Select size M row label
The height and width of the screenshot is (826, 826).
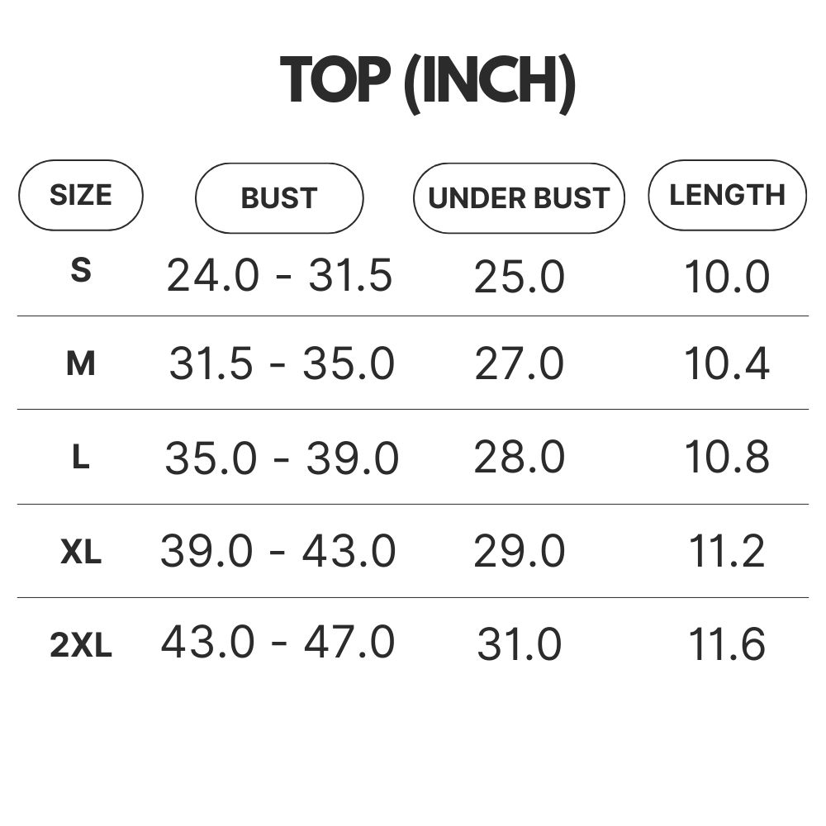point(81,364)
